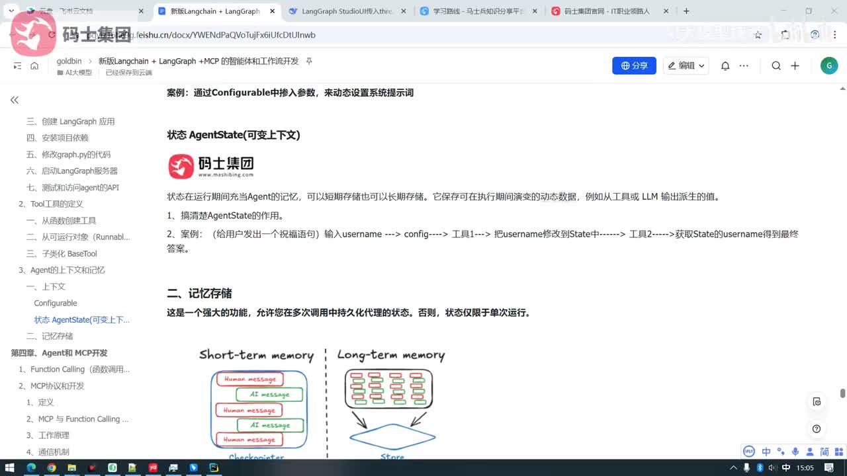This screenshot has height=476, width=847.
Task: Select 三、子类化 BaseTool outline entry
Action: coord(62,254)
